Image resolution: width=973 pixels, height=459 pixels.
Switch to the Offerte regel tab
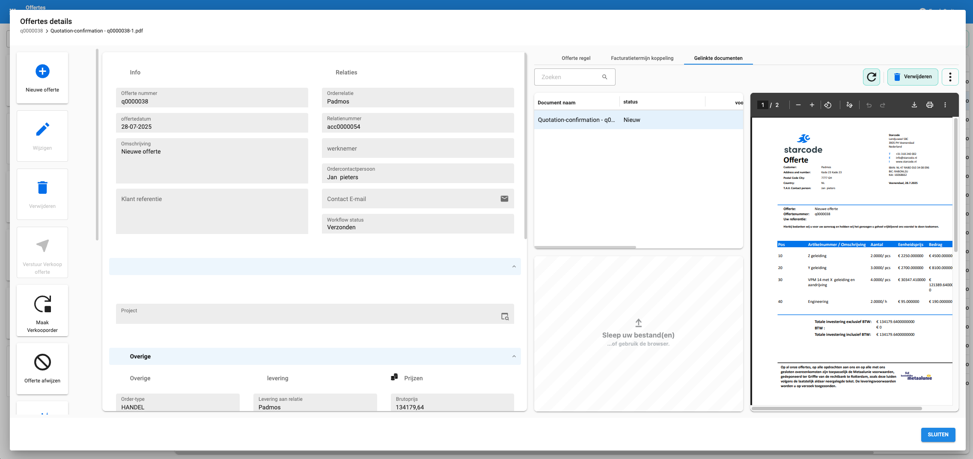(x=576, y=58)
